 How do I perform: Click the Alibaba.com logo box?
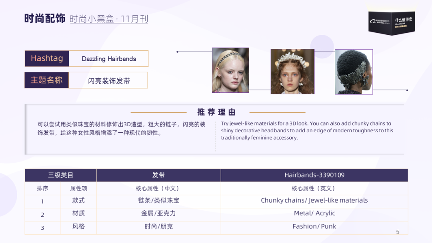pyautogui.click(x=391, y=21)
